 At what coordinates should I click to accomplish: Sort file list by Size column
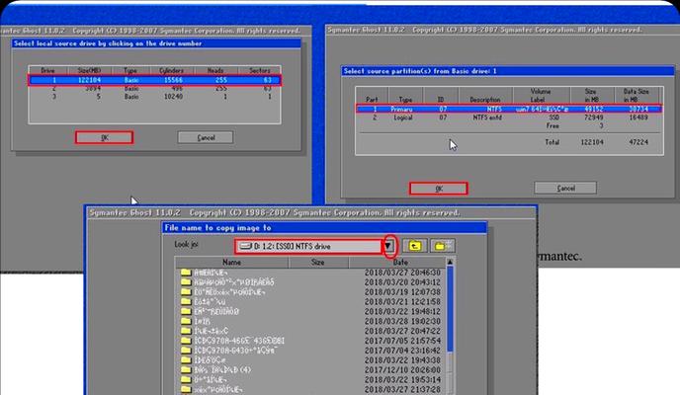[318, 262]
